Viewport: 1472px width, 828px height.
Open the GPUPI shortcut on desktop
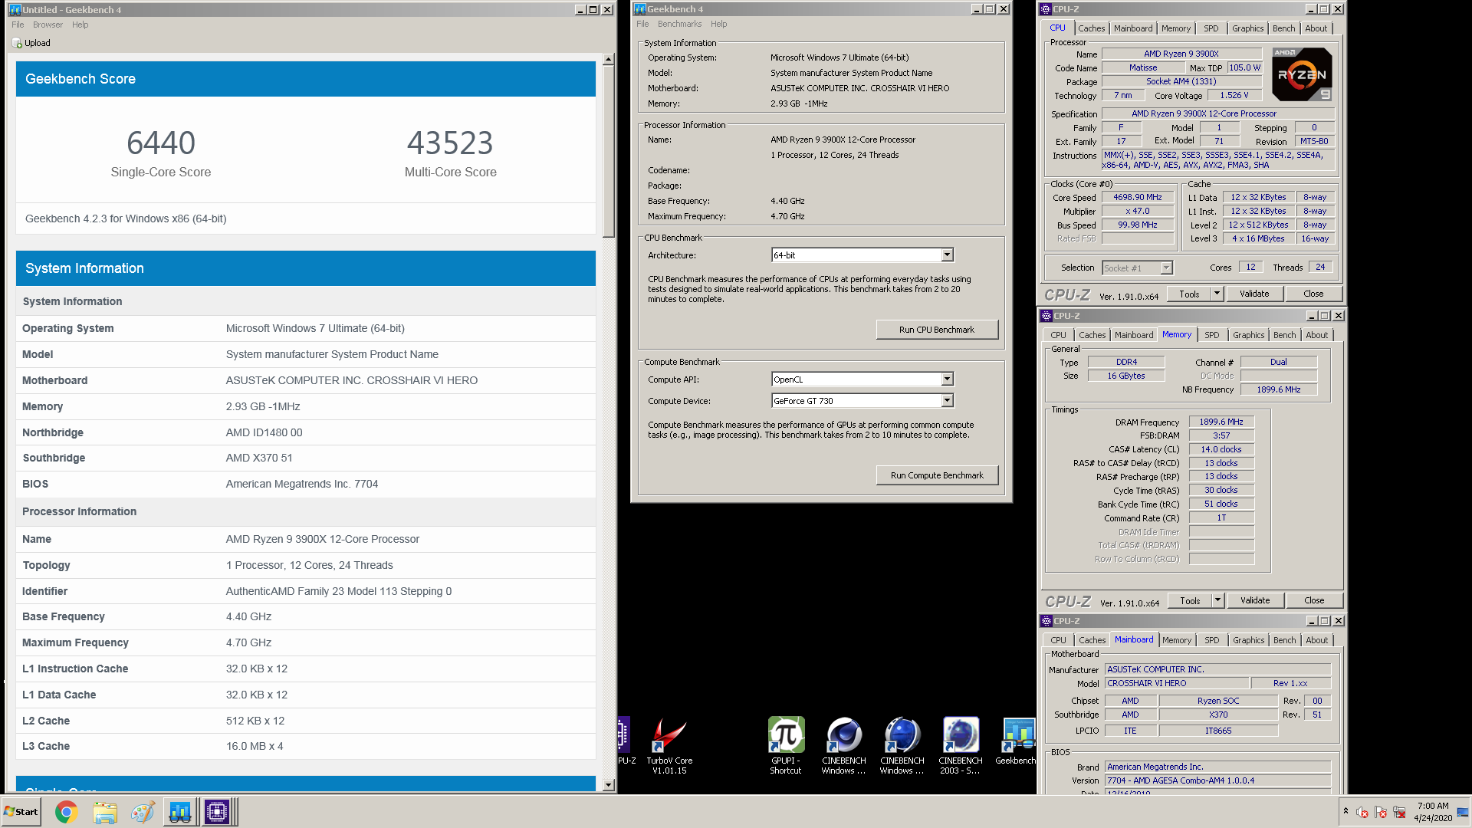coord(786,745)
